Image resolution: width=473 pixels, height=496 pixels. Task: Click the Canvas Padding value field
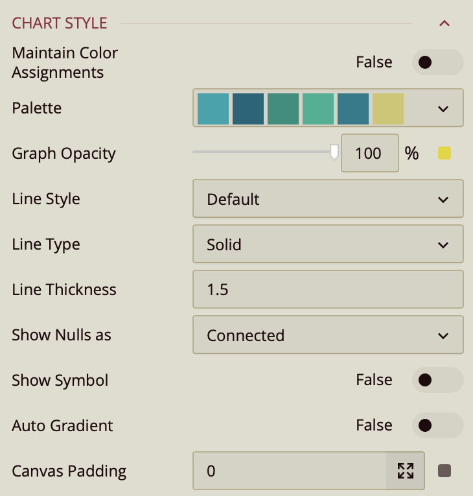click(x=289, y=471)
